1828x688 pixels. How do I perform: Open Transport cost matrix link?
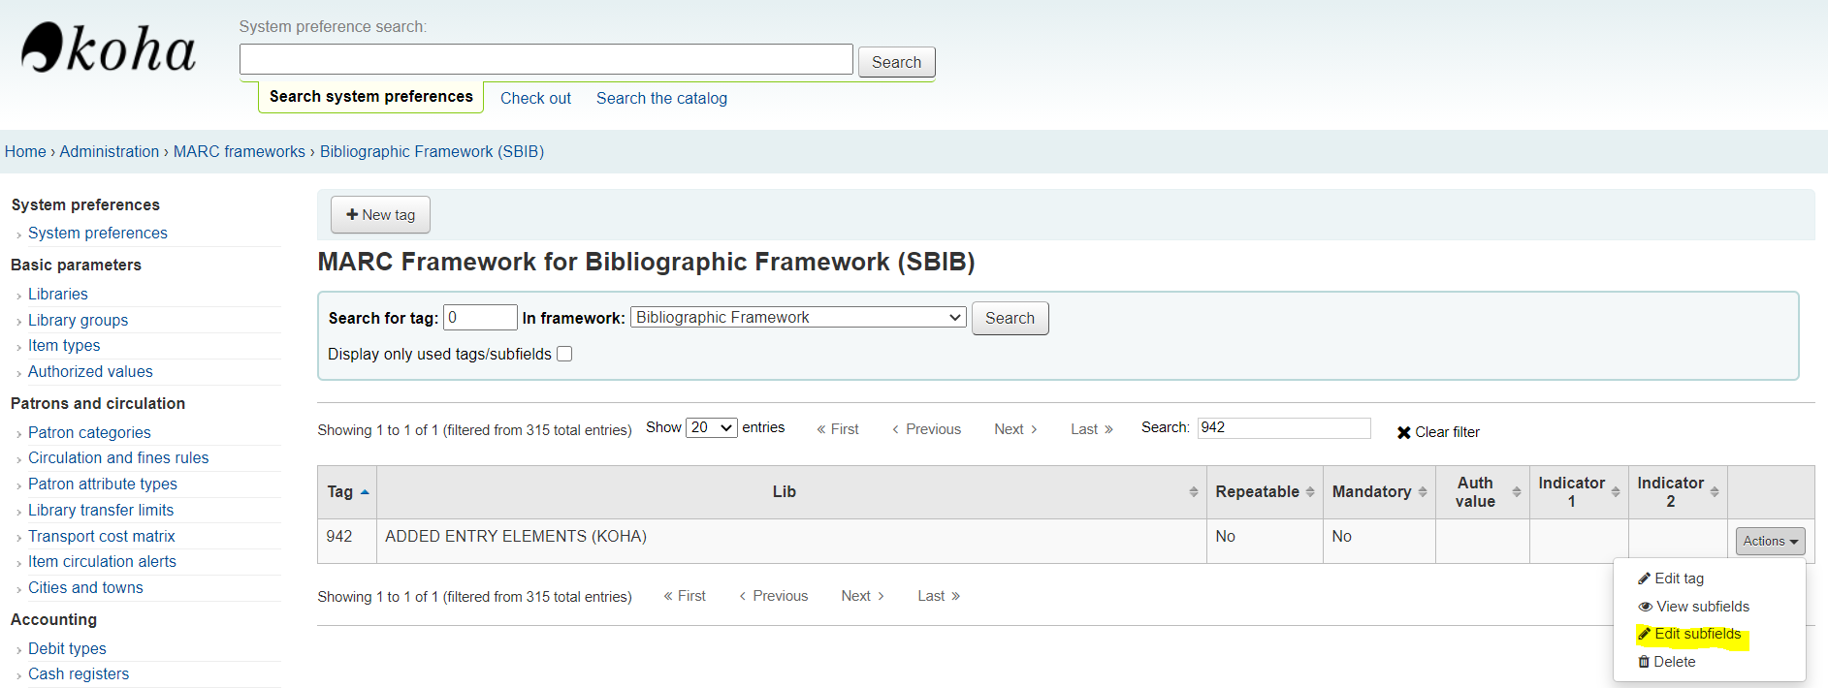pyautogui.click(x=102, y=536)
